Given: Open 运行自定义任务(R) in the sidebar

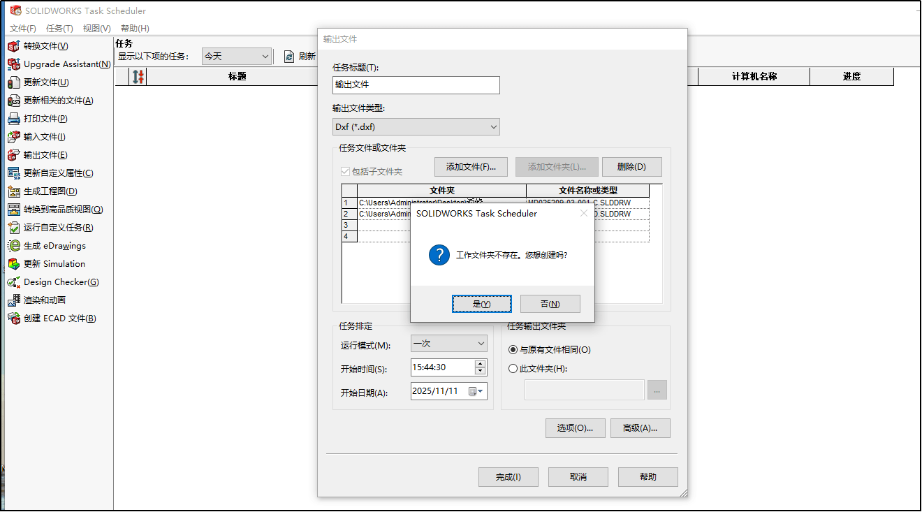Looking at the screenshot, I should pyautogui.click(x=50, y=228).
